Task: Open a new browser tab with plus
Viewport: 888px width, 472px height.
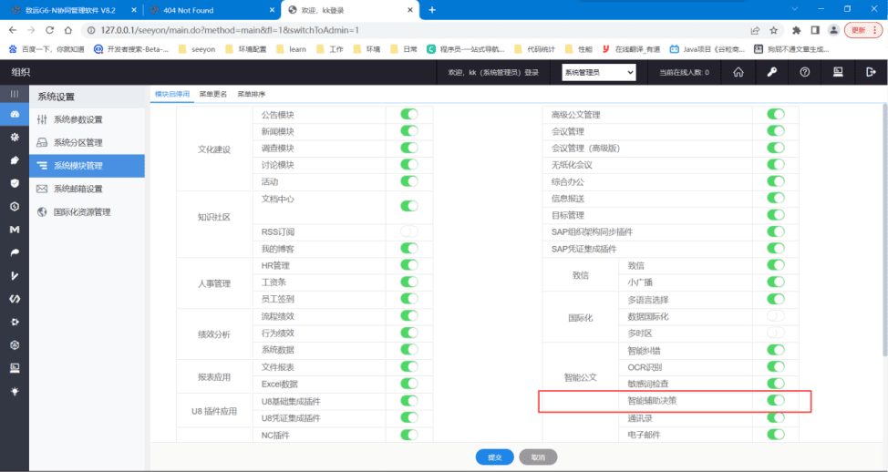Action: 432,10
